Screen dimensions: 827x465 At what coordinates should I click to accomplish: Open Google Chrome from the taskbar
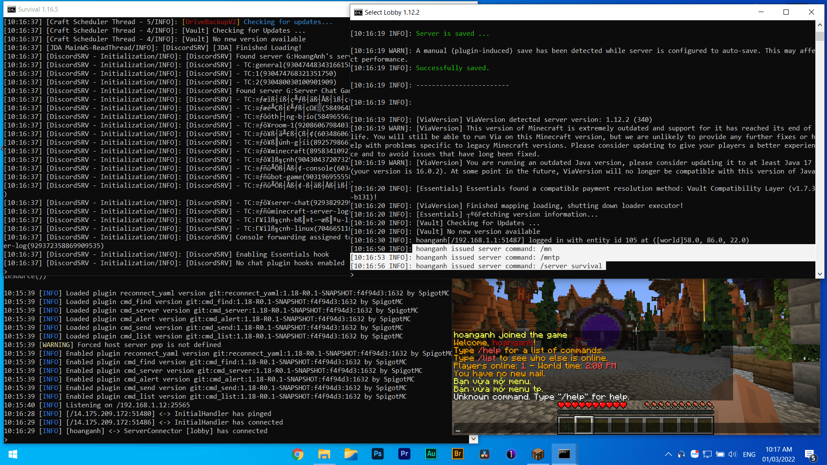297,454
